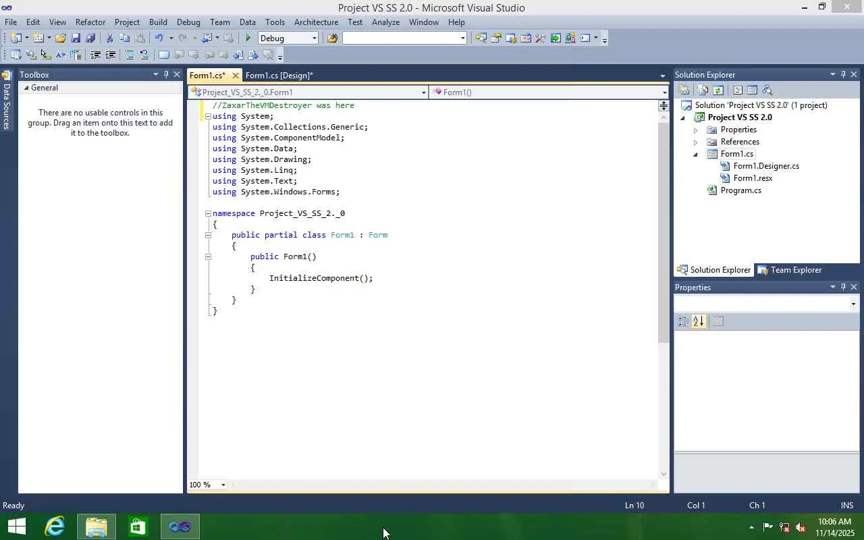Collapse the namespace code block outline

(208, 213)
